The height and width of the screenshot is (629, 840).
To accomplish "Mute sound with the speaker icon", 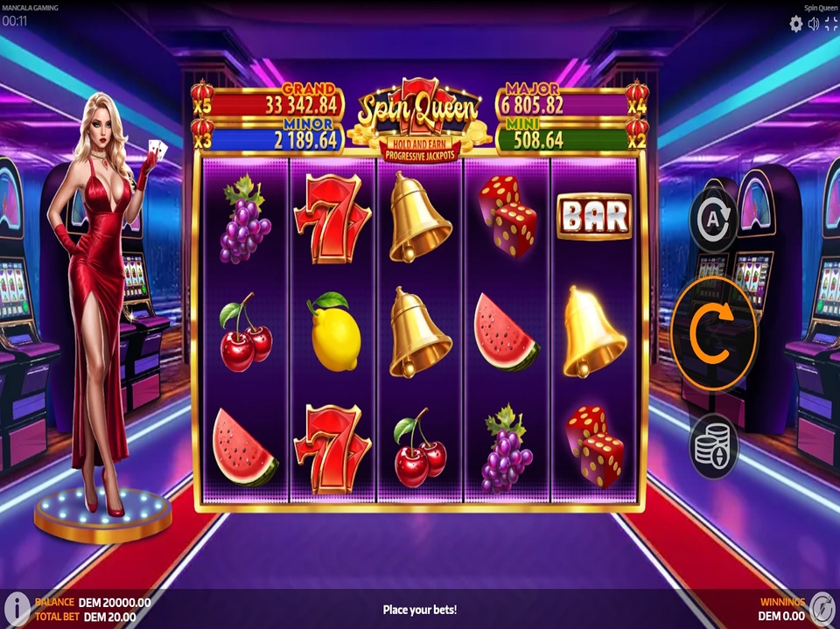I will 813,24.
